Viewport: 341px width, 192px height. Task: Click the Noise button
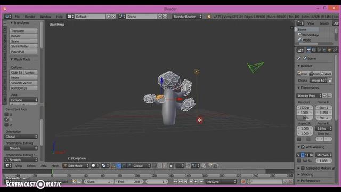coord(23,78)
